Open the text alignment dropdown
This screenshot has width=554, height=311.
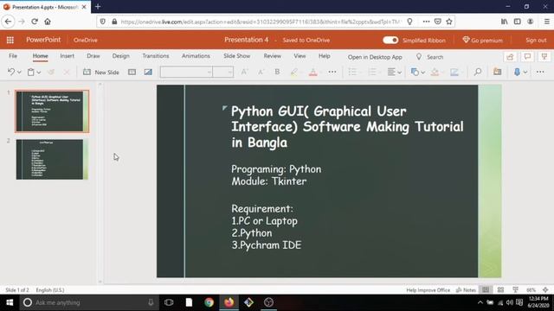[395, 72]
